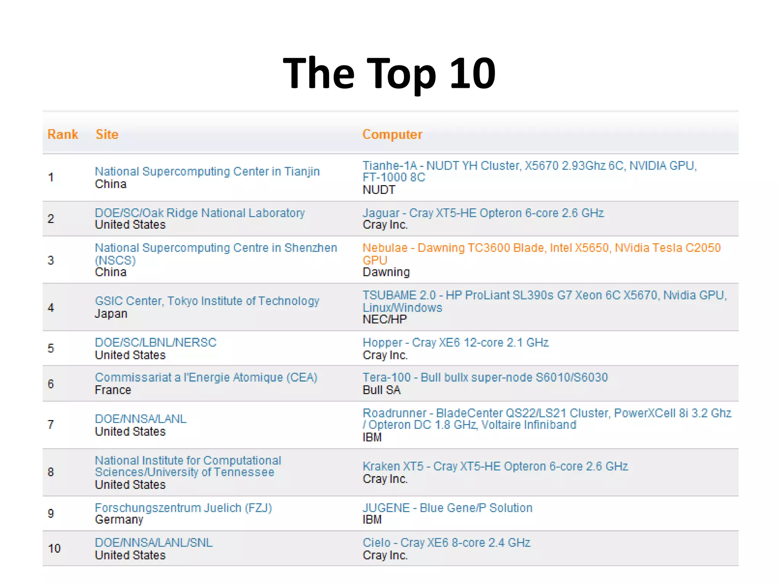Select the country Germany text
The height and width of the screenshot is (584, 779).
[119, 520]
